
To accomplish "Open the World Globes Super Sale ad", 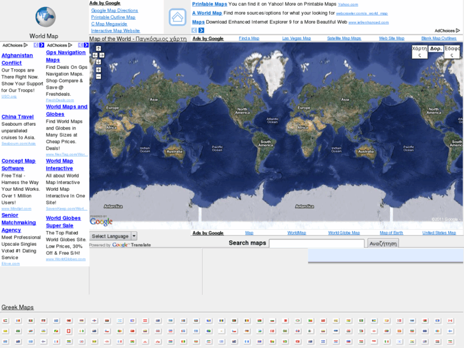I will 63,222.
